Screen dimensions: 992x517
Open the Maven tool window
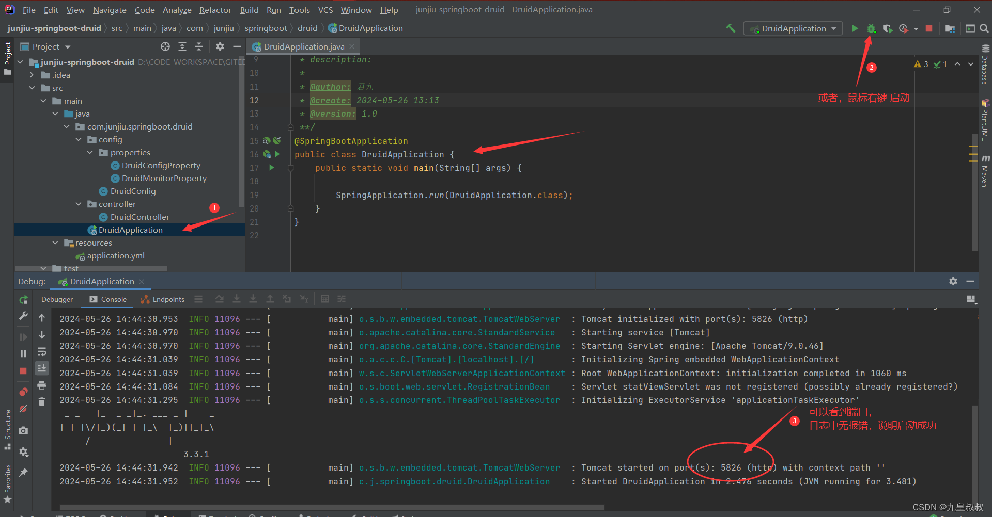985,171
